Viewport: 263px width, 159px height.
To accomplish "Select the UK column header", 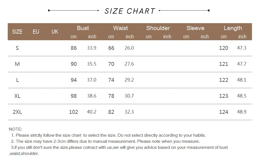I will [55, 32].
